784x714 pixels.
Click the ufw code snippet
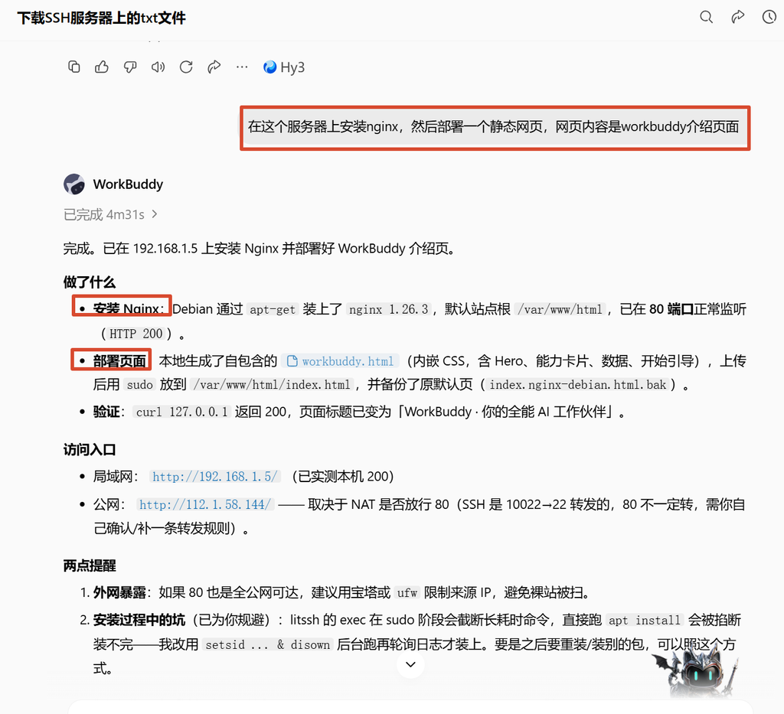[x=407, y=593]
